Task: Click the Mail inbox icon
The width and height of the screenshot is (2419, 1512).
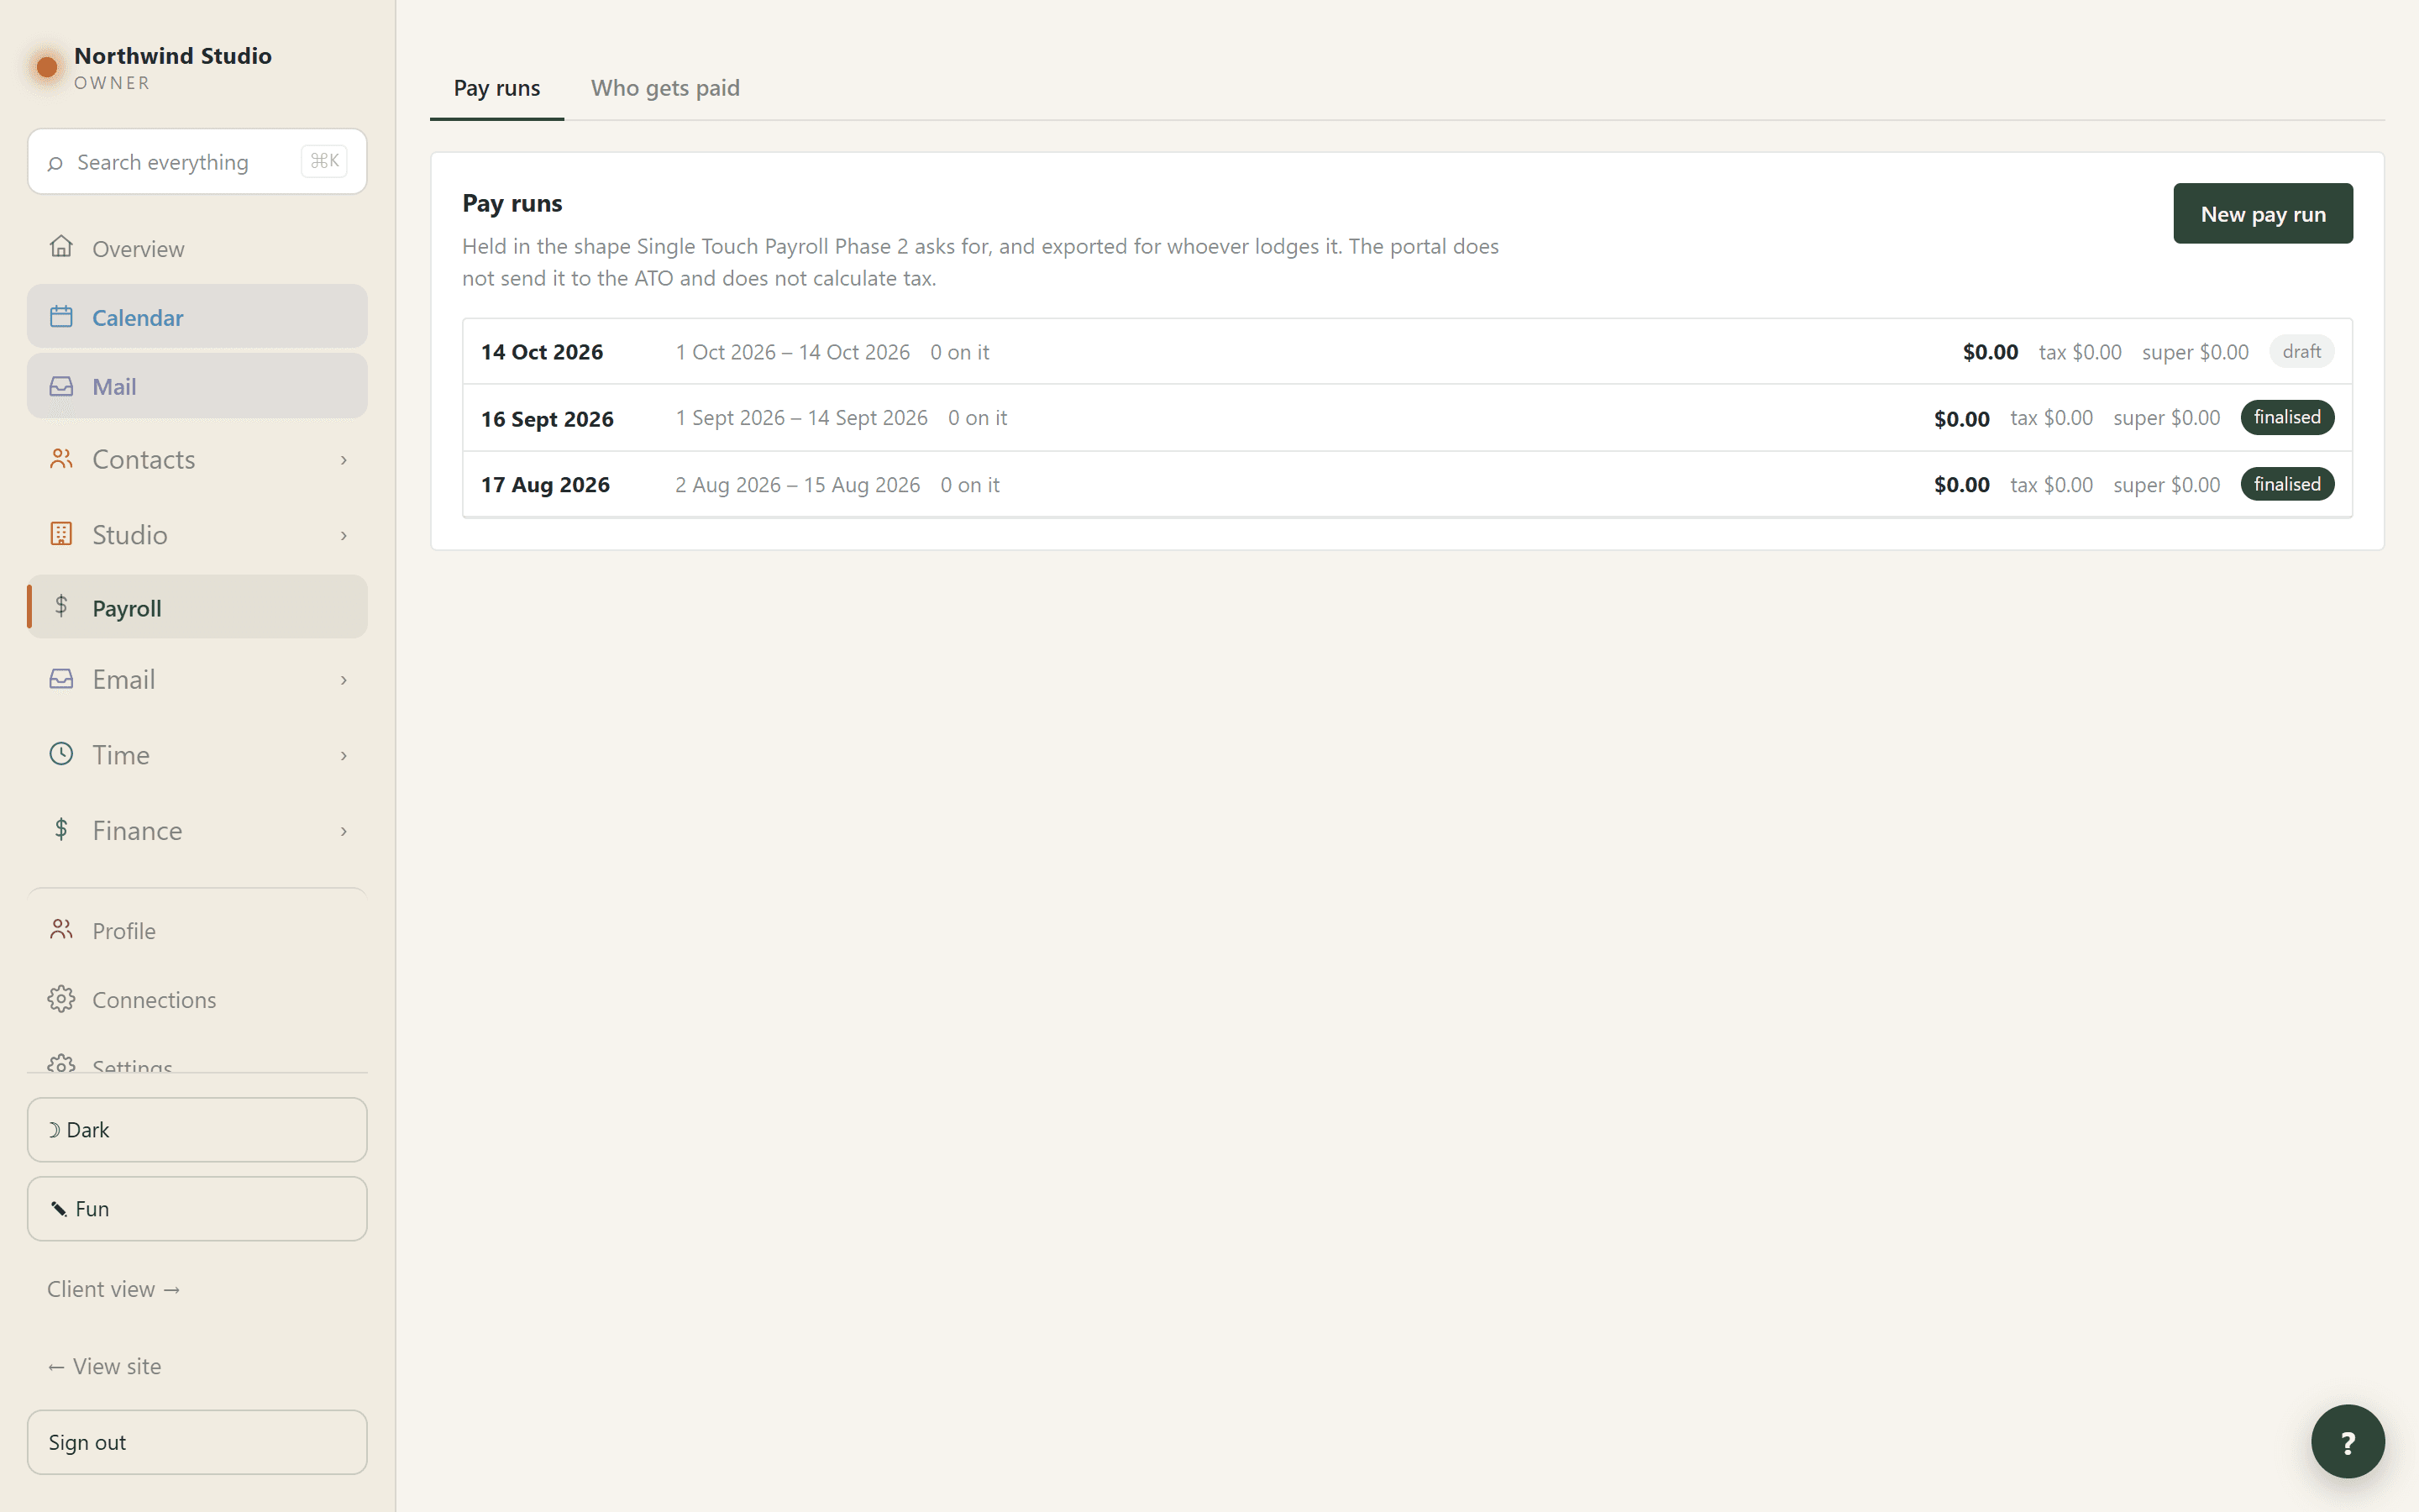Action: (61, 386)
